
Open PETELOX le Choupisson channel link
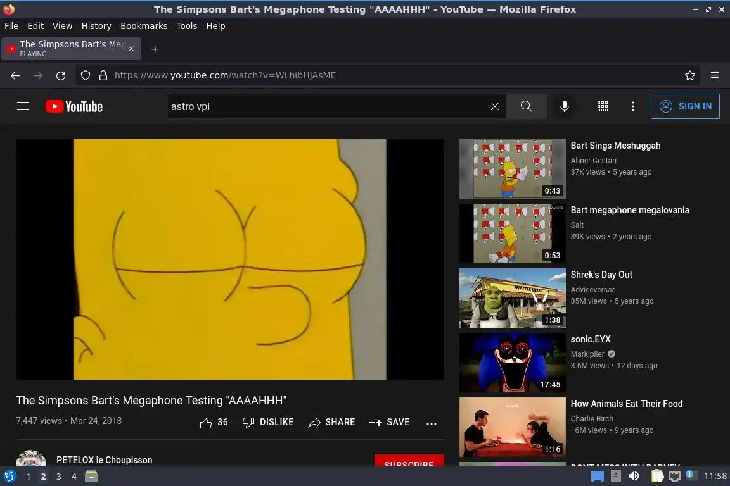(x=105, y=460)
